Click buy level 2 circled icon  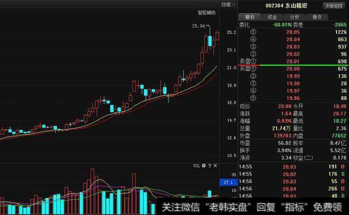(x=253, y=76)
